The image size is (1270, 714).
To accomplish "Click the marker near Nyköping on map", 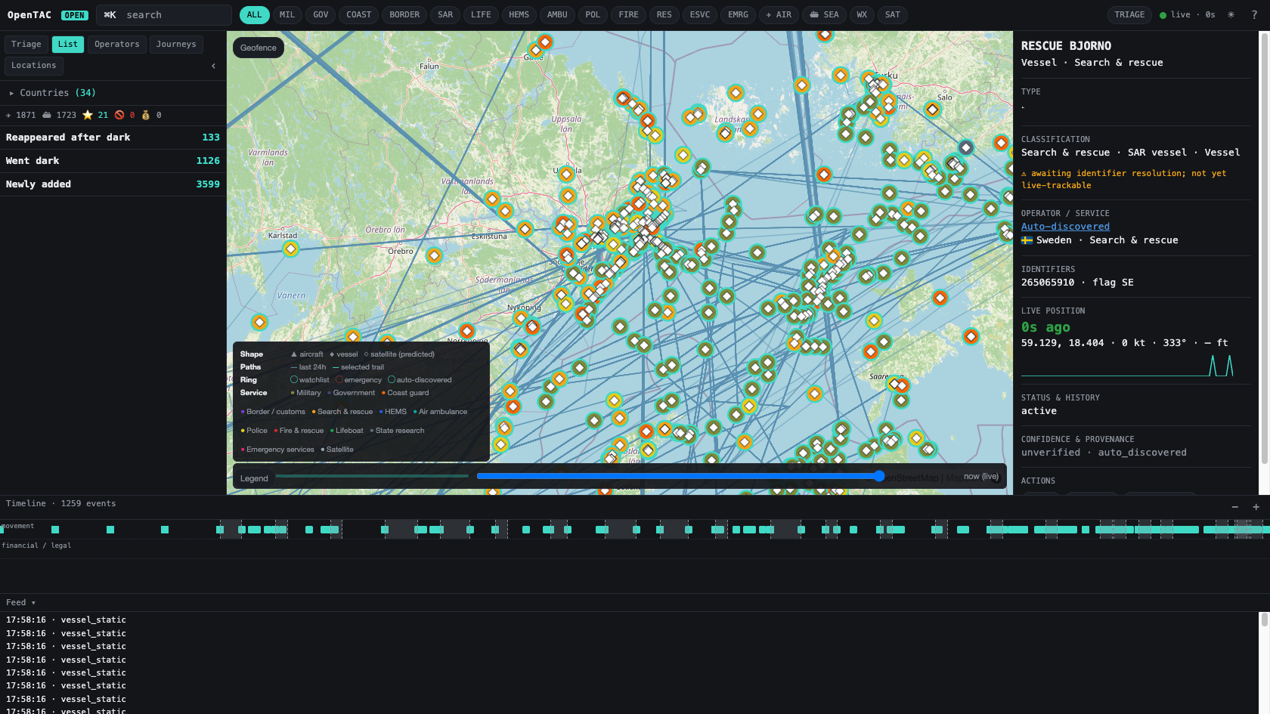I will (x=520, y=318).
